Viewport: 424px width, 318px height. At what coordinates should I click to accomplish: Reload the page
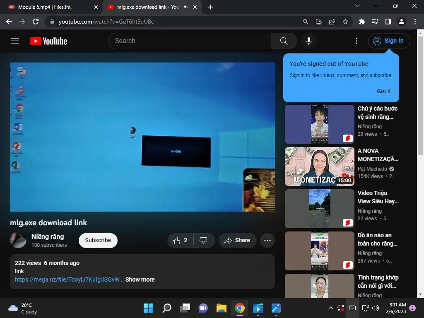[x=36, y=22]
